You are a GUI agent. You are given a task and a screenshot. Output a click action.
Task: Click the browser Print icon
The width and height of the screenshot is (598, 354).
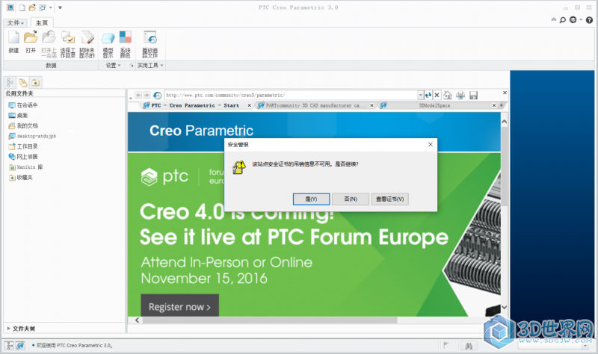click(460, 95)
